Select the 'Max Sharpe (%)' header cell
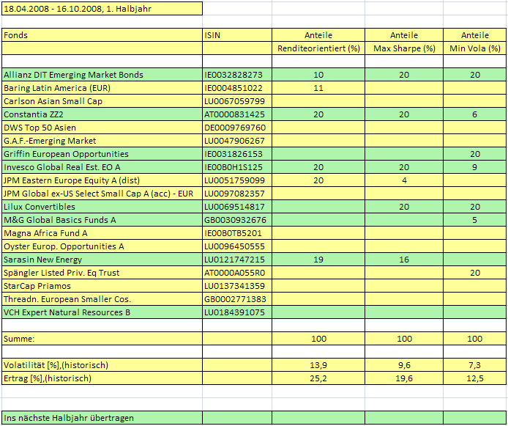The height and width of the screenshot is (426, 508). 404,48
